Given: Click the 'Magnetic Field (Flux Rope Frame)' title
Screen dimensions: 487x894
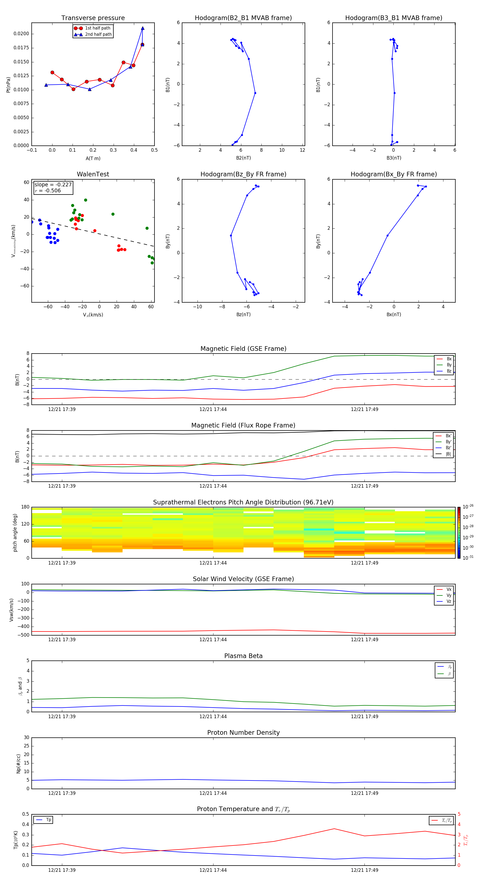Looking at the screenshot, I should [x=243, y=426].
